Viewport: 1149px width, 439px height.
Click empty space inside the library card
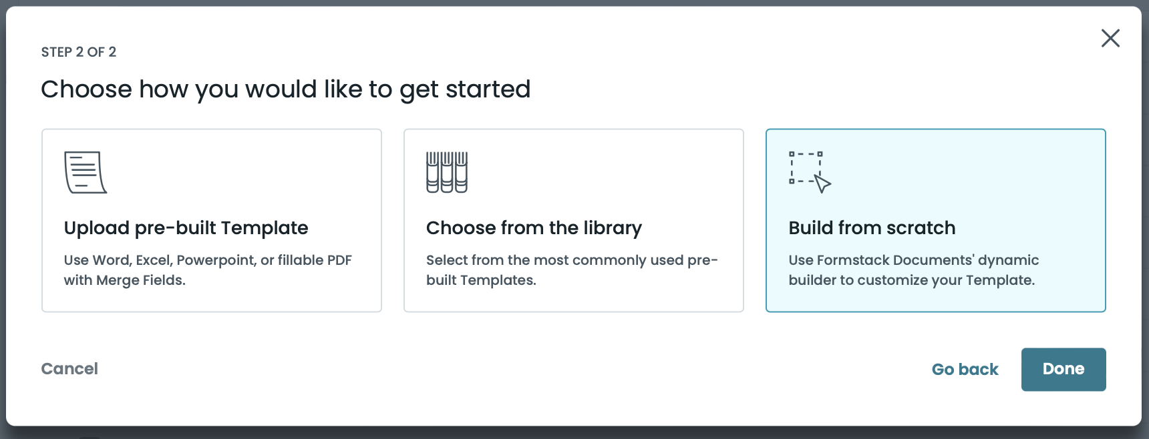635,173
